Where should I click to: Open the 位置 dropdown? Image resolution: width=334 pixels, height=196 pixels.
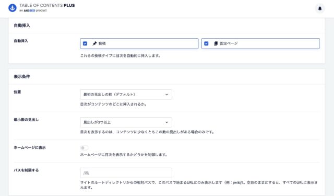point(126,95)
